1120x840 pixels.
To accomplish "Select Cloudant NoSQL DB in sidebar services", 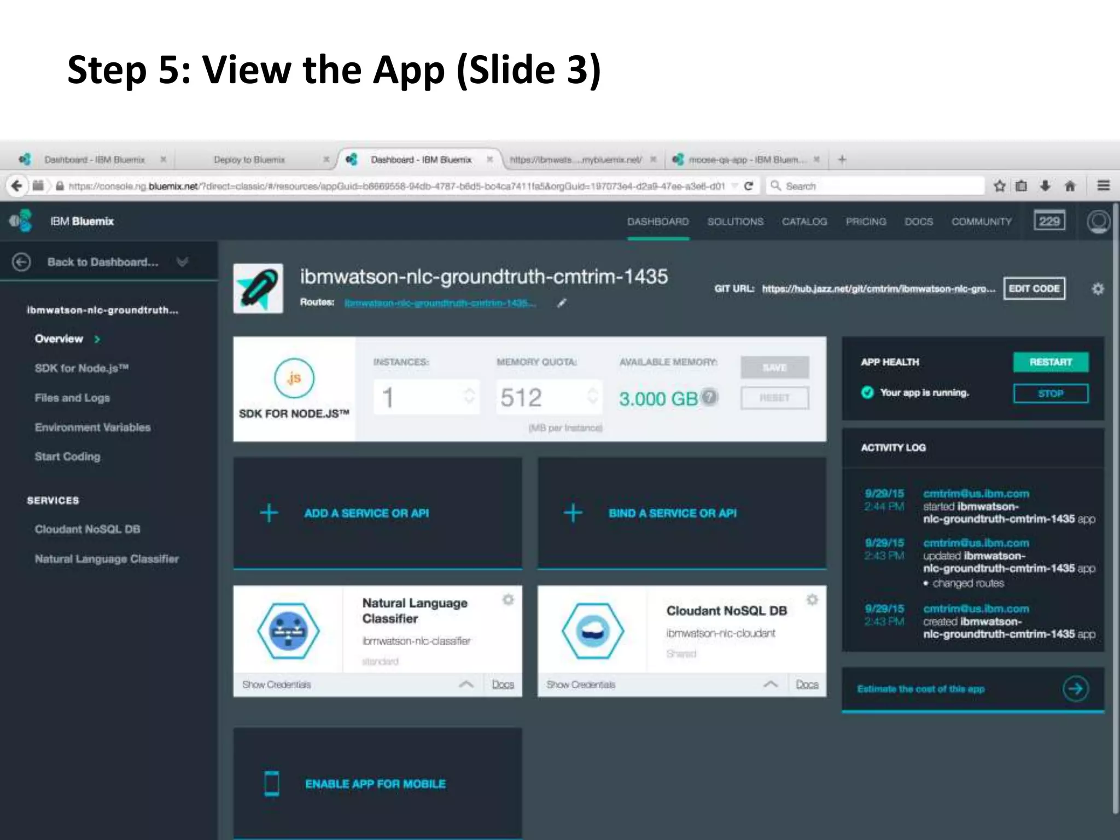I will coord(87,529).
